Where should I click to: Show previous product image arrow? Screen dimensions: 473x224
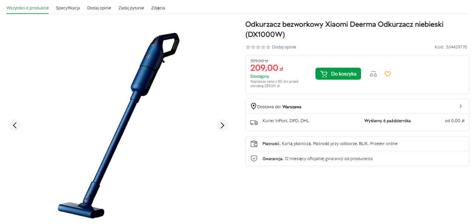click(15, 125)
